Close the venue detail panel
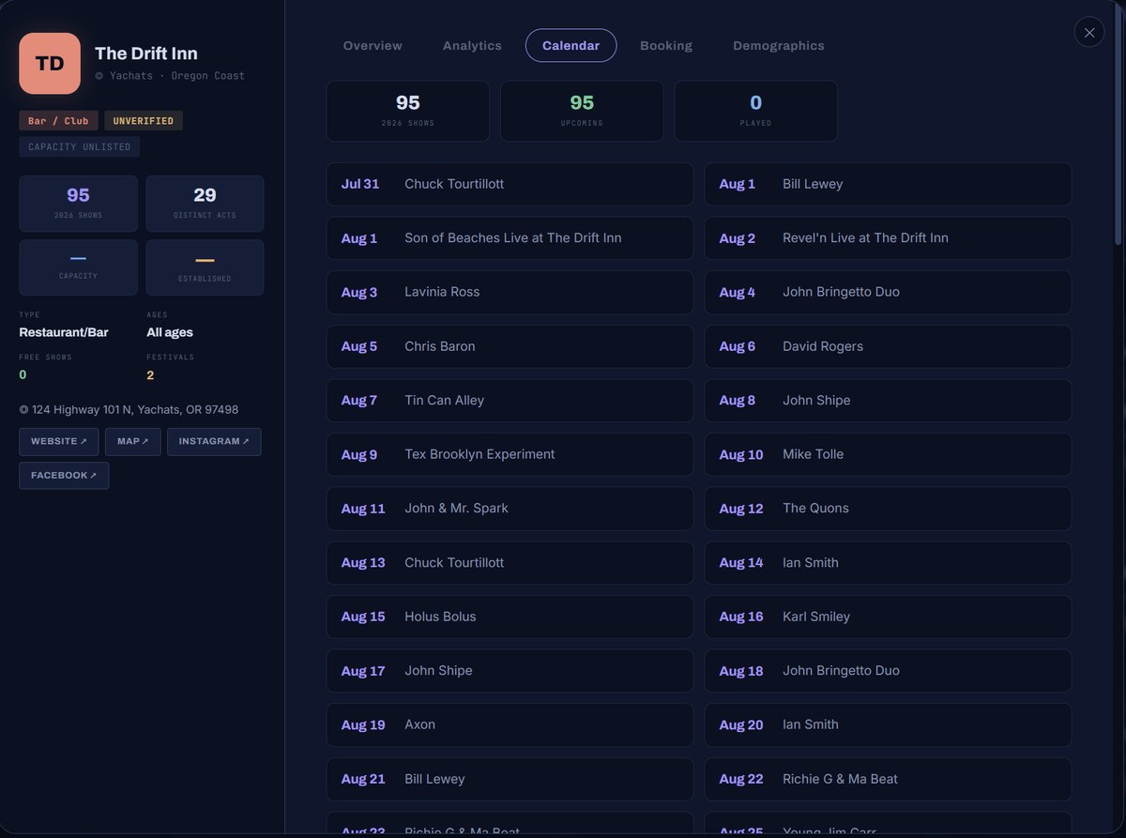1126x838 pixels. tap(1089, 32)
